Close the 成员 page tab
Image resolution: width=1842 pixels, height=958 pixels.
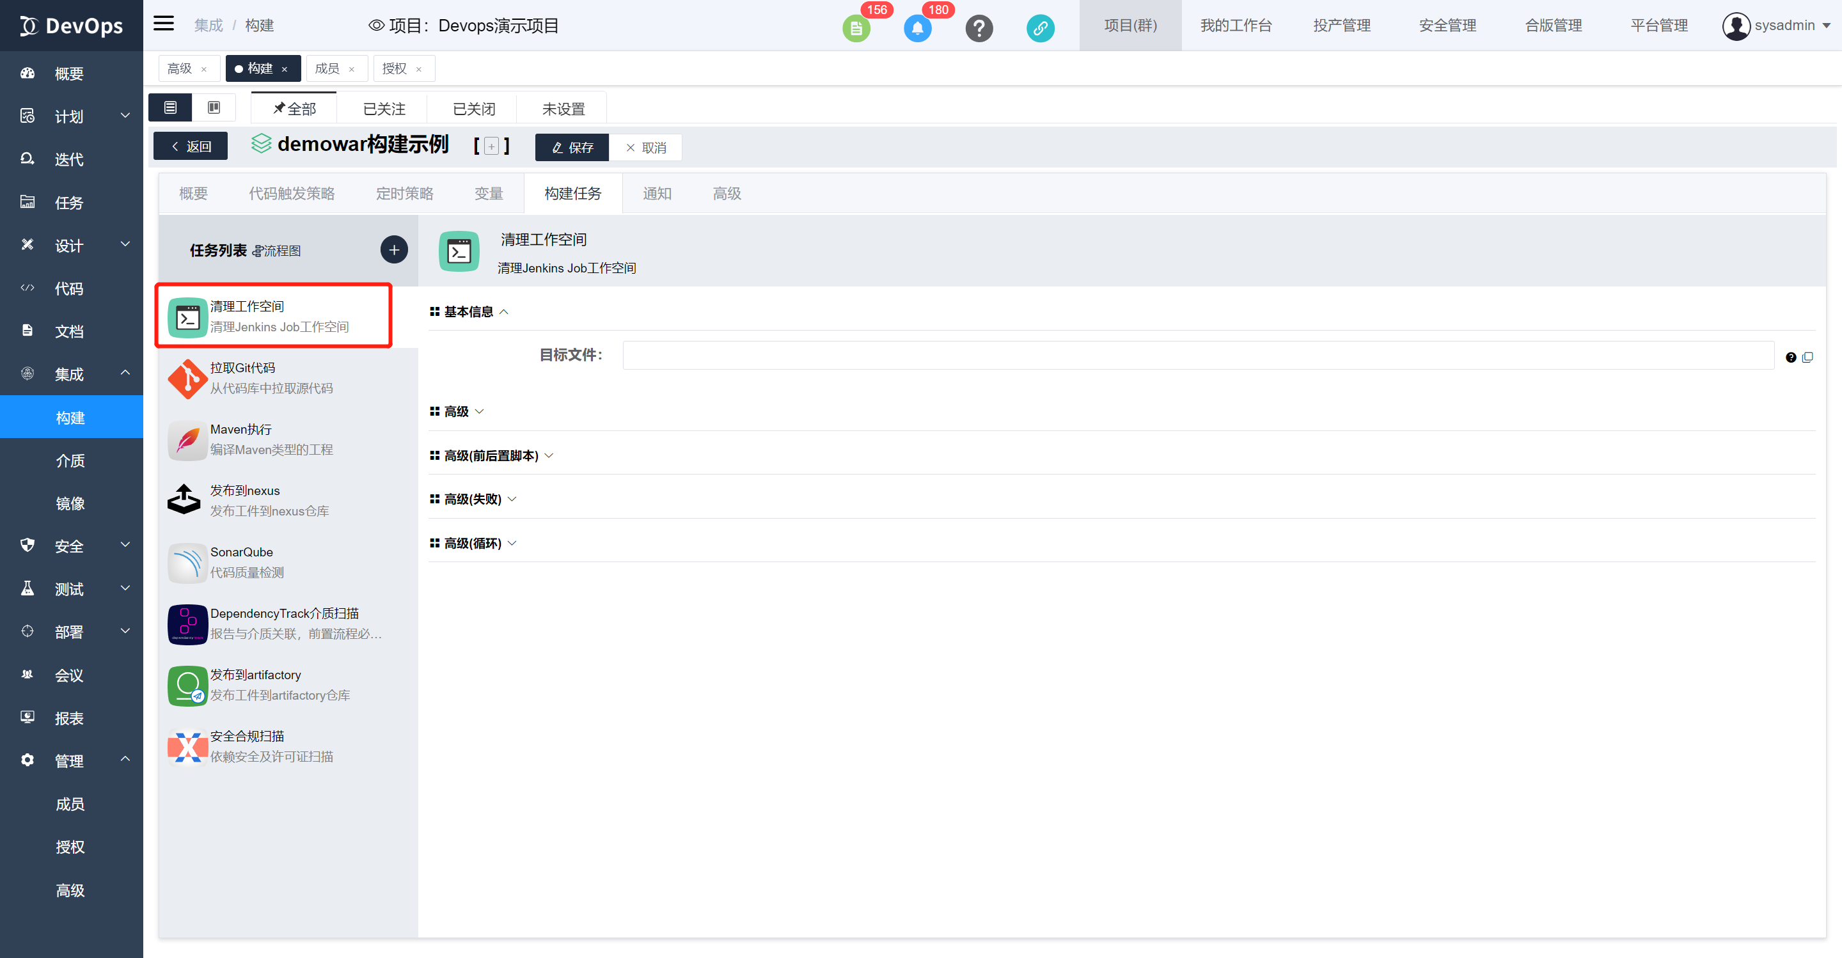click(x=351, y=69)
